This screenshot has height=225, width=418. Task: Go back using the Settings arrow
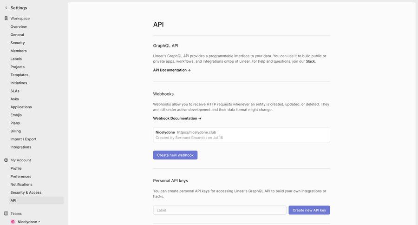(x=6, y=8)
